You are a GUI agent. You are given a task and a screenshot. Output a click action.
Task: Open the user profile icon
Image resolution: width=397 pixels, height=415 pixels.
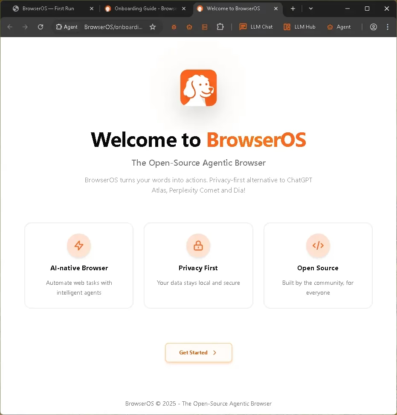coord(374,27)
